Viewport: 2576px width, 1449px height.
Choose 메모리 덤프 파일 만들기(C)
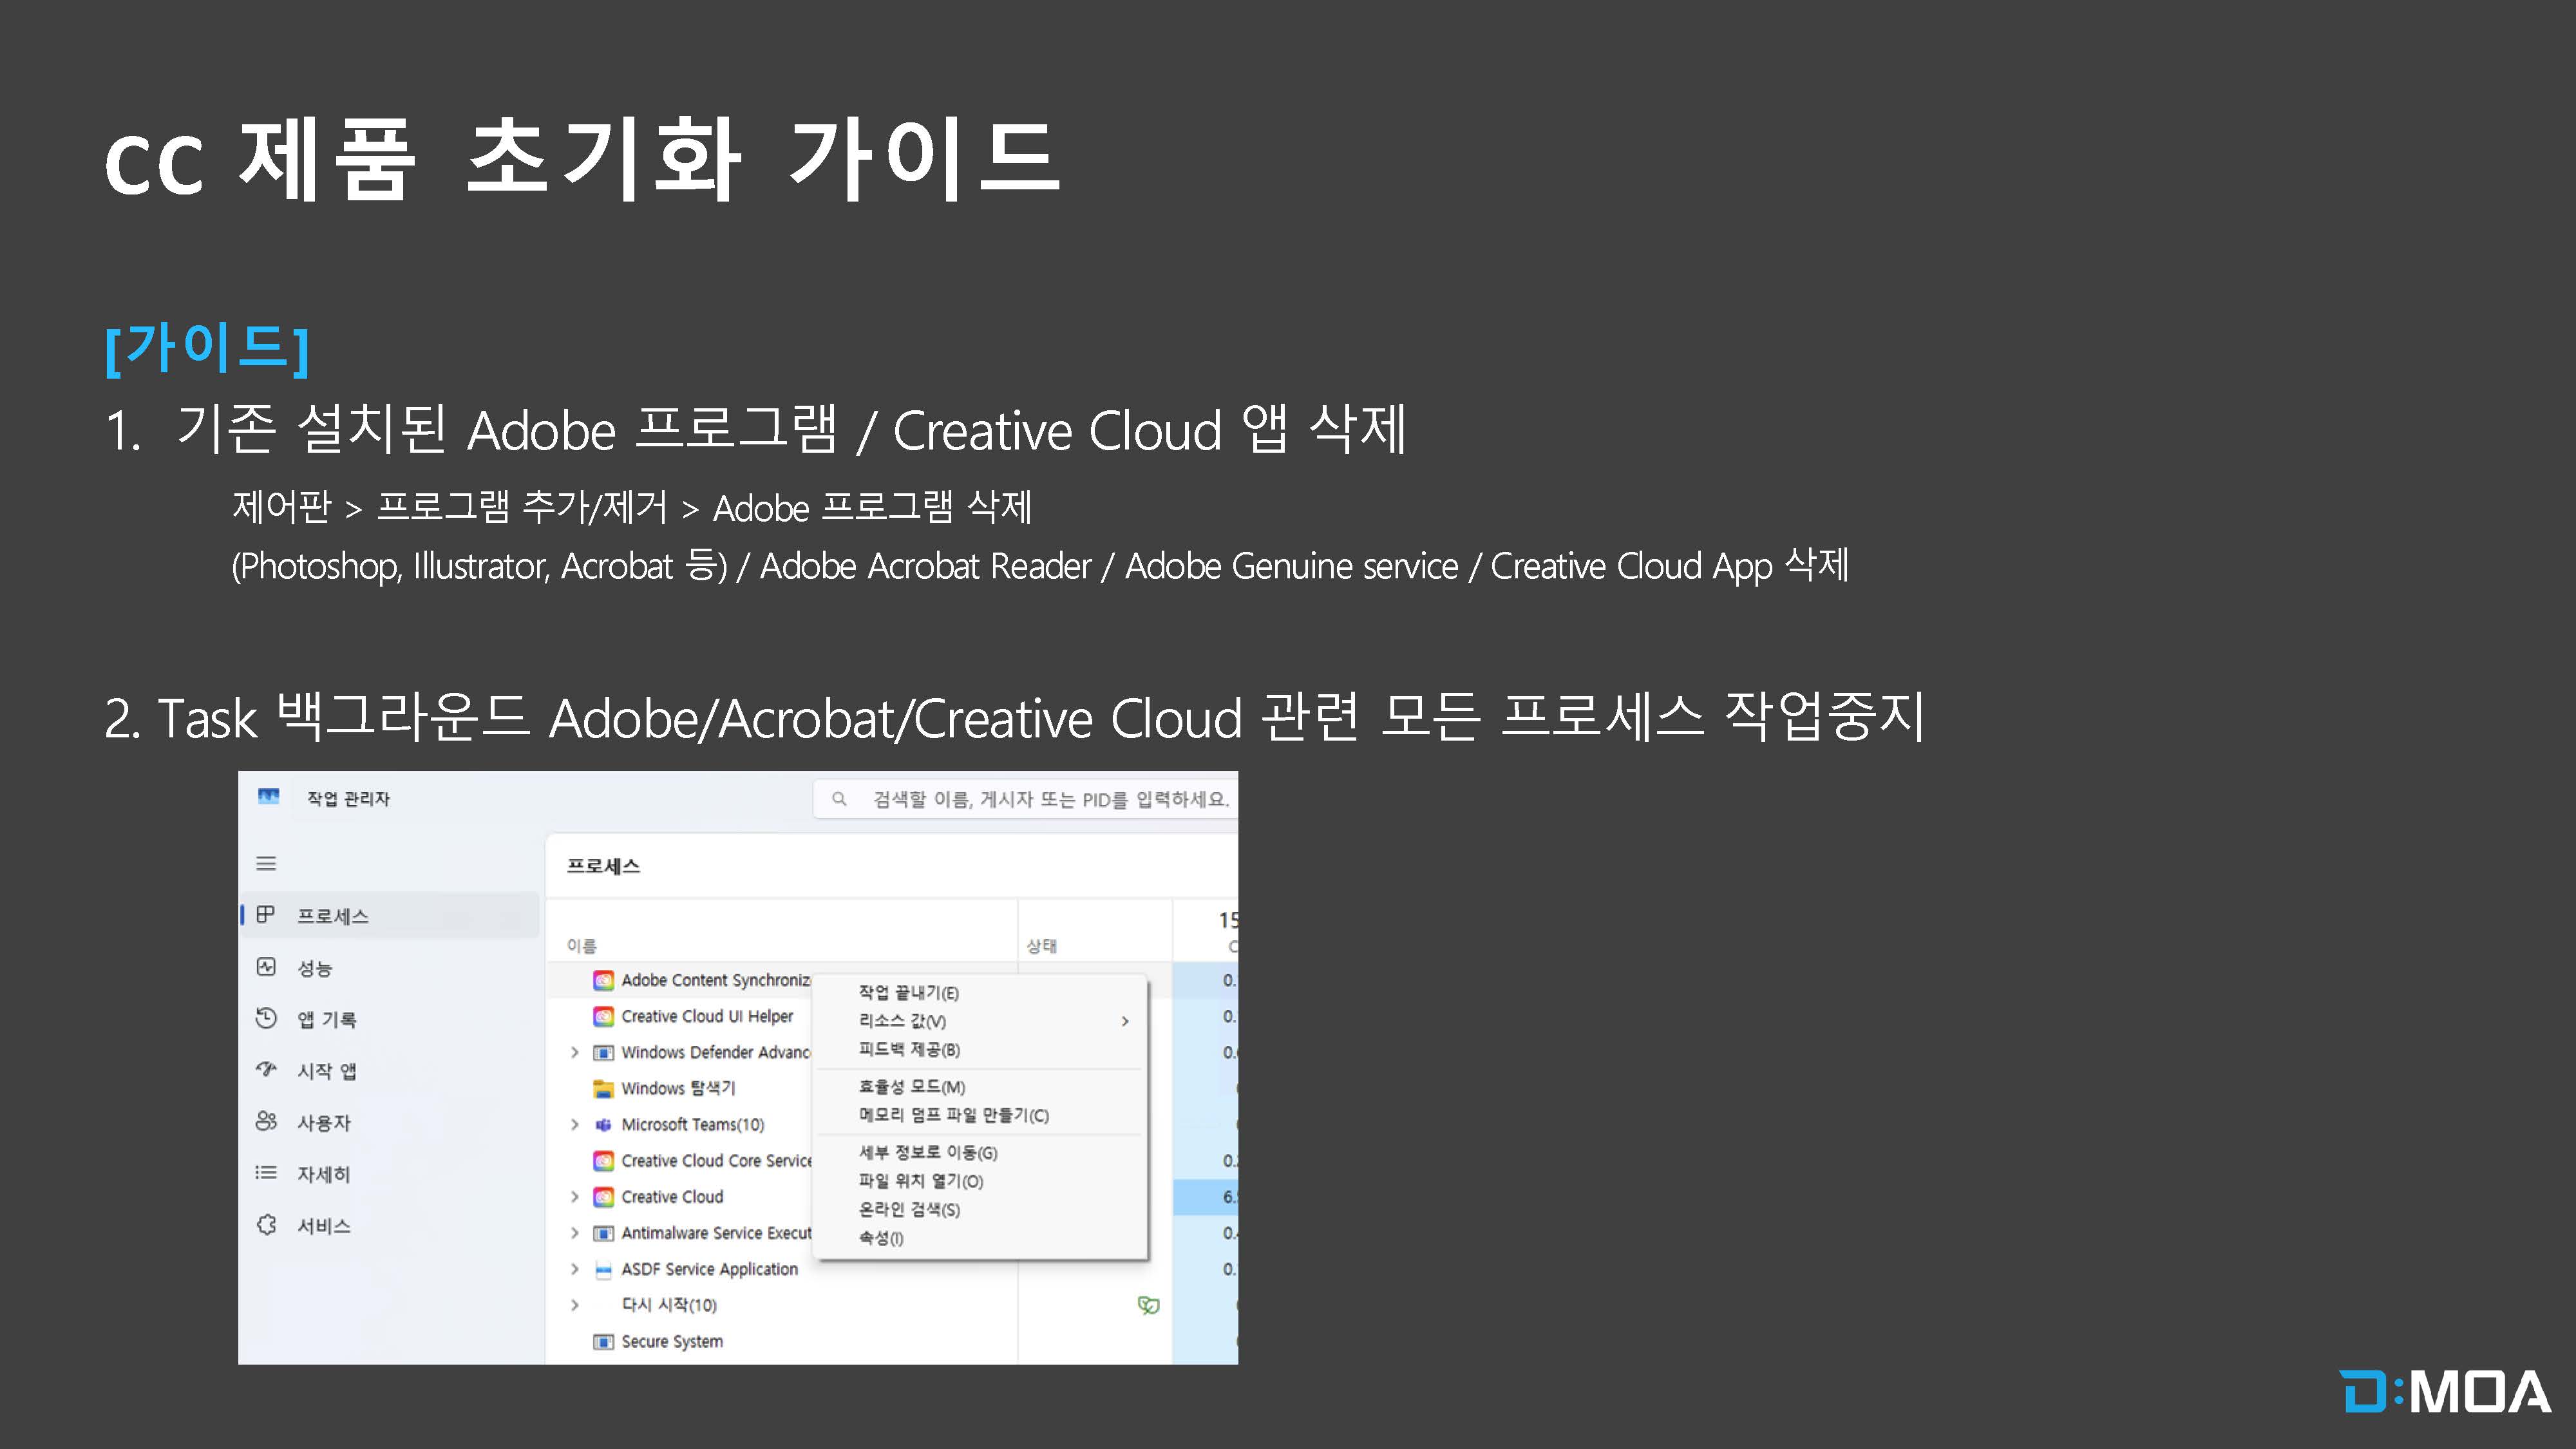pyautogui.click(x=980, y=1115)
